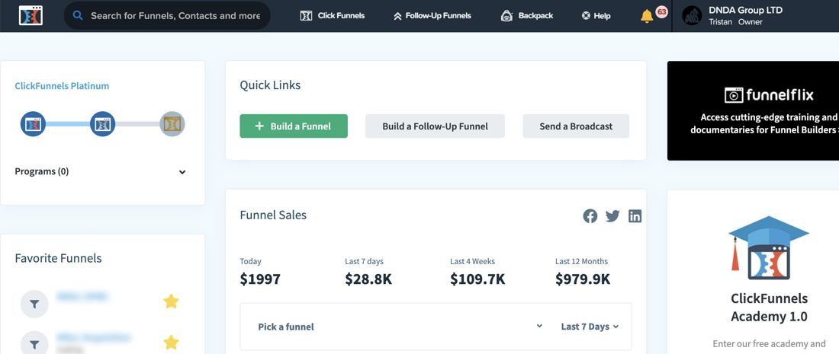The width and height of the screenshot is (839, 354).
Task: Click Build a Follow-Up Funnel button
Action: pos(435,126)
